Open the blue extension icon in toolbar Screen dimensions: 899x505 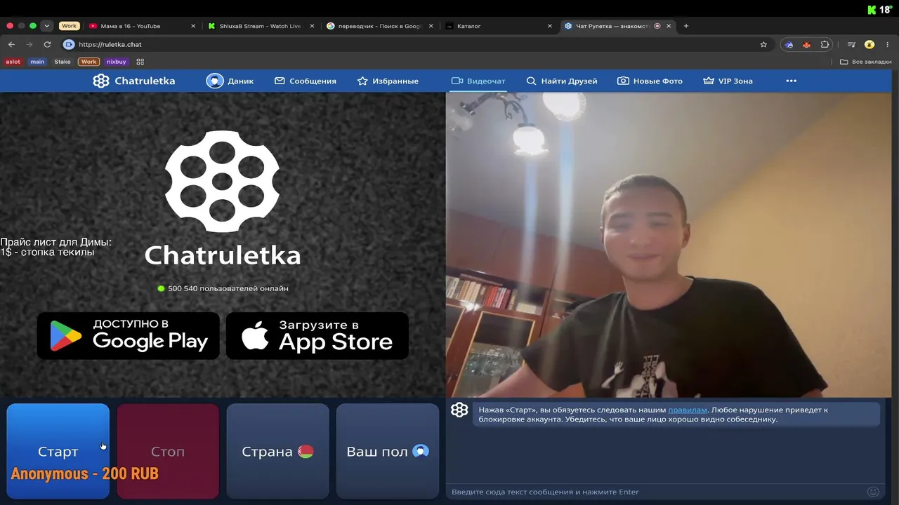point(789,44)
